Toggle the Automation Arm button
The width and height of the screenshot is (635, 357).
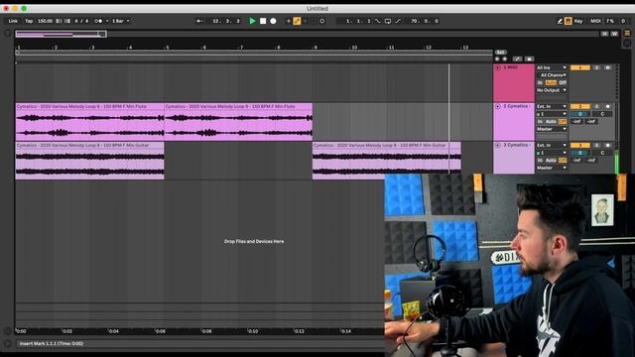[x=297, y=21]
